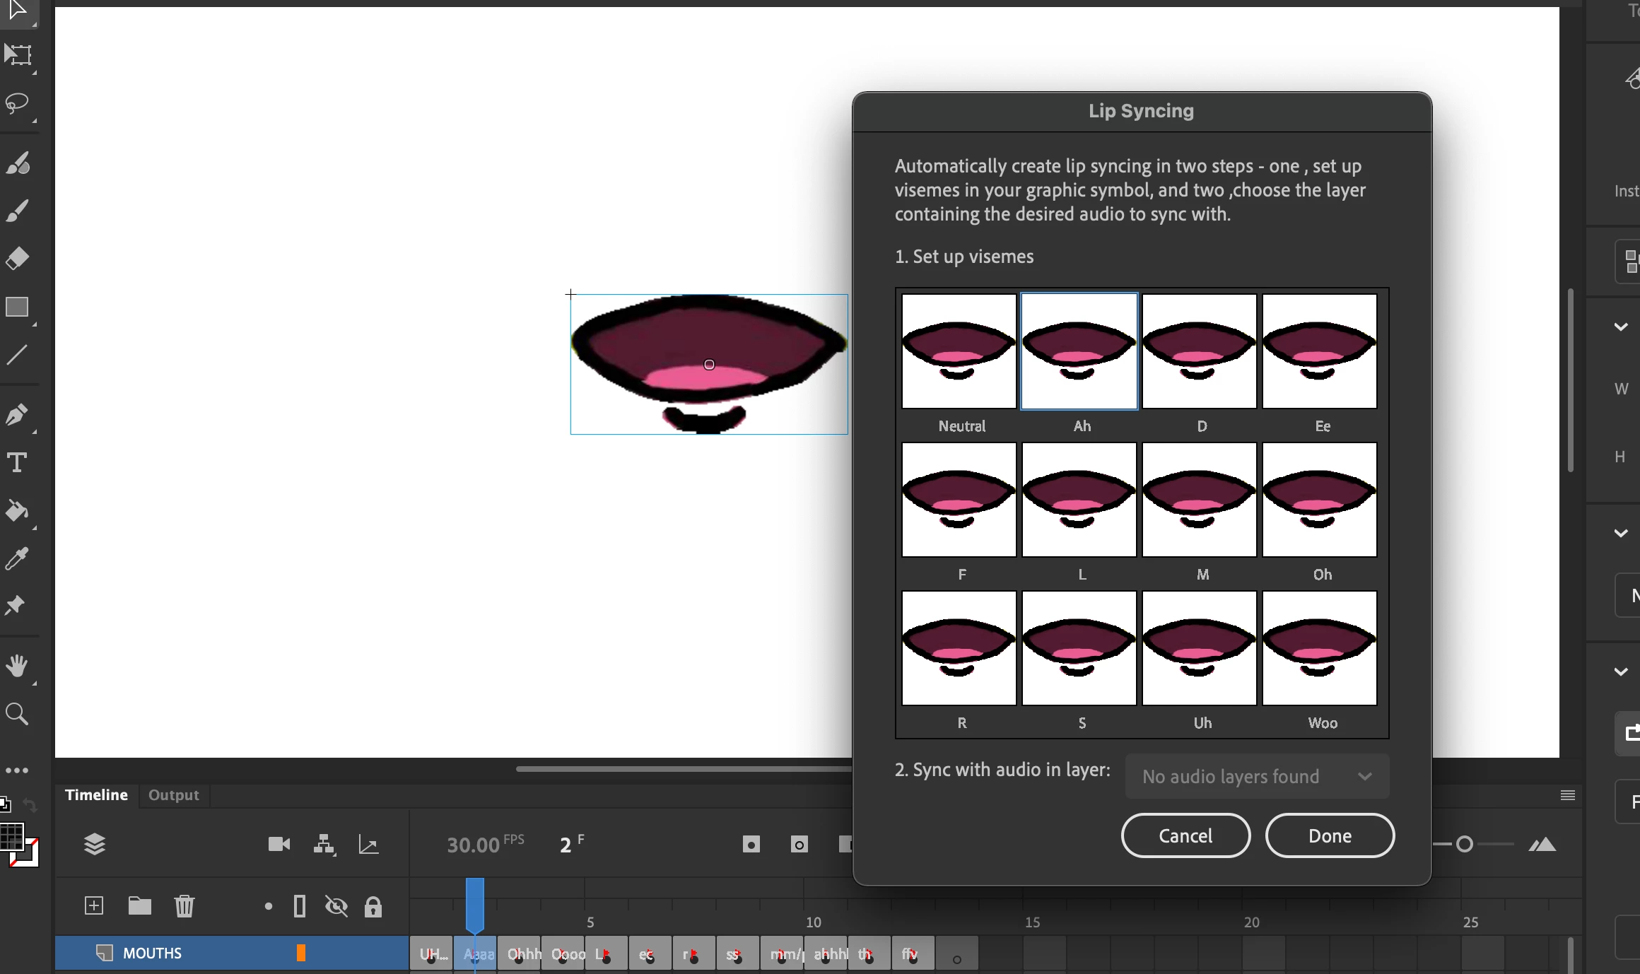Select the Text tool
1640x974 pixels.
(17, 462)
